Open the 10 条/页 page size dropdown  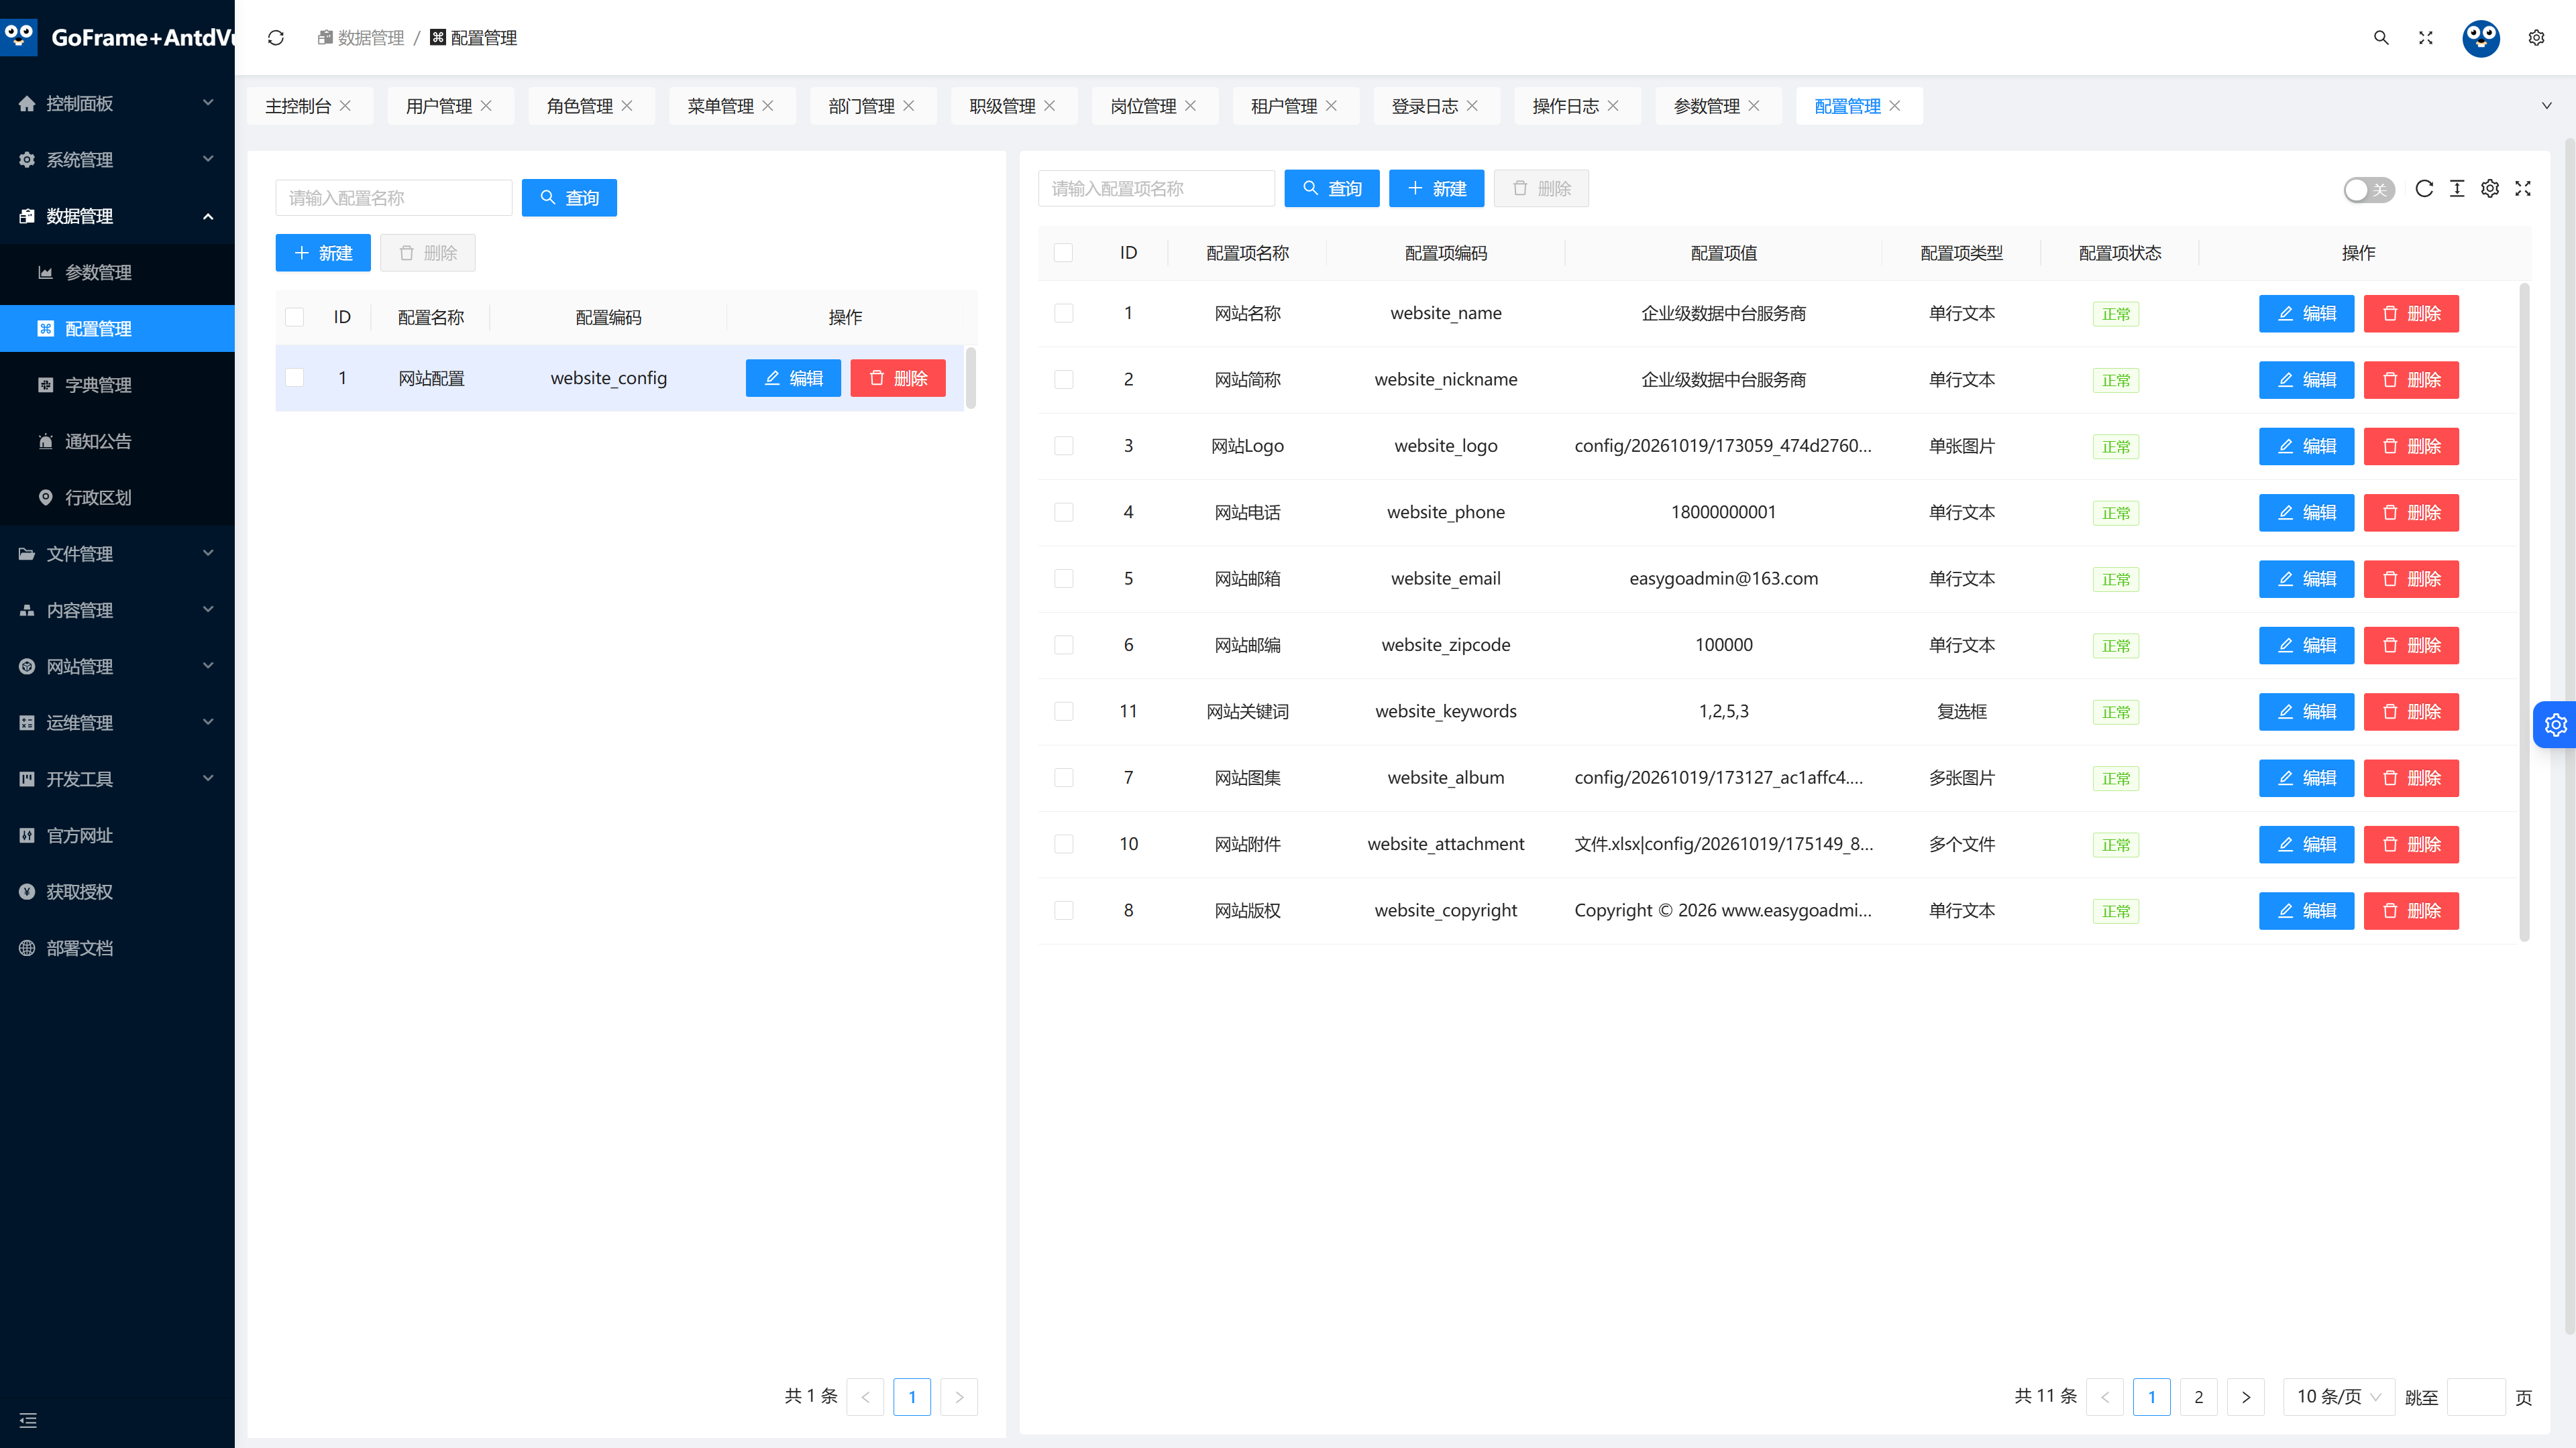pos(2338,1397)
